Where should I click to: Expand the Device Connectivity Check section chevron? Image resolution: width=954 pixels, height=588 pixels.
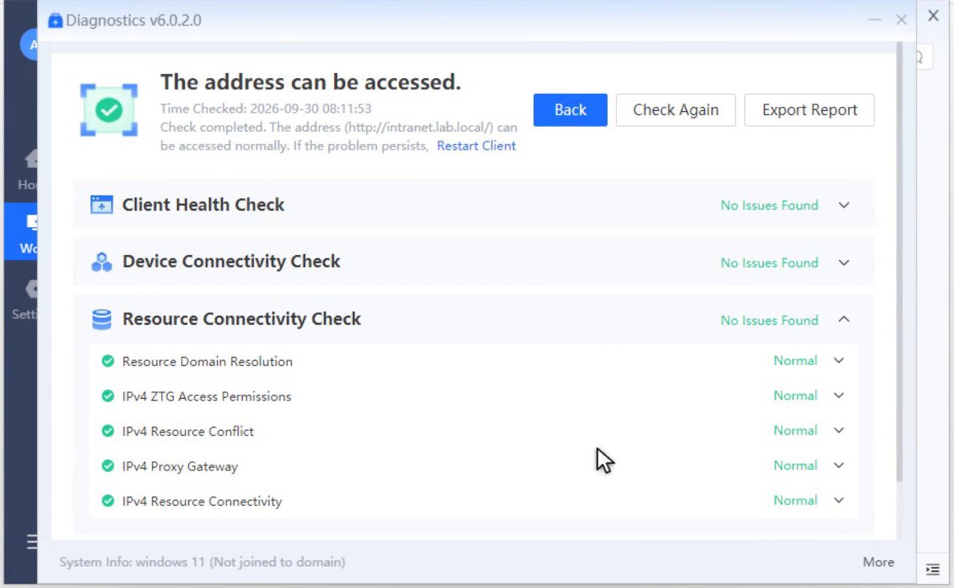[x=844, y=263]
